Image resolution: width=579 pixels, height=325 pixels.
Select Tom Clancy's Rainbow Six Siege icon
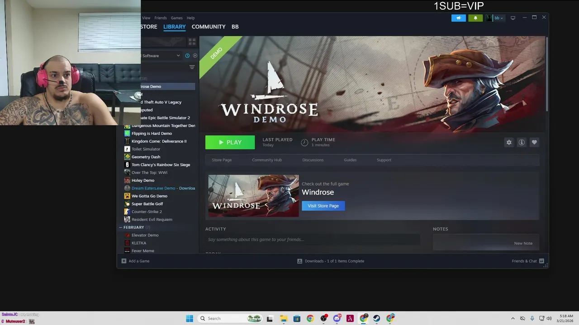click(x=127, y=165)
